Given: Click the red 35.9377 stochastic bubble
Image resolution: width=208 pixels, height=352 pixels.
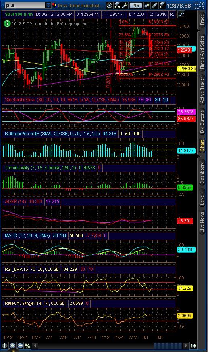Looking at the screenshot, I should click(x=187, y=119).
